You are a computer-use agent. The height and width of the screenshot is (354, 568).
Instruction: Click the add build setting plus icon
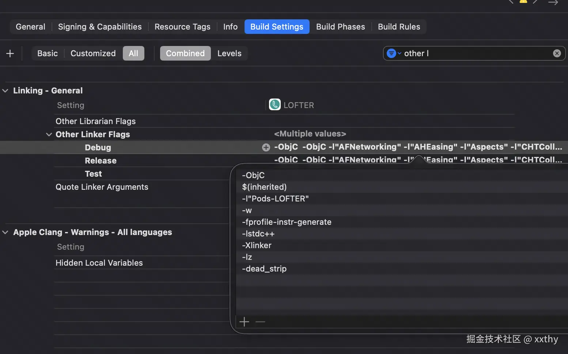(x=10, y=54)
